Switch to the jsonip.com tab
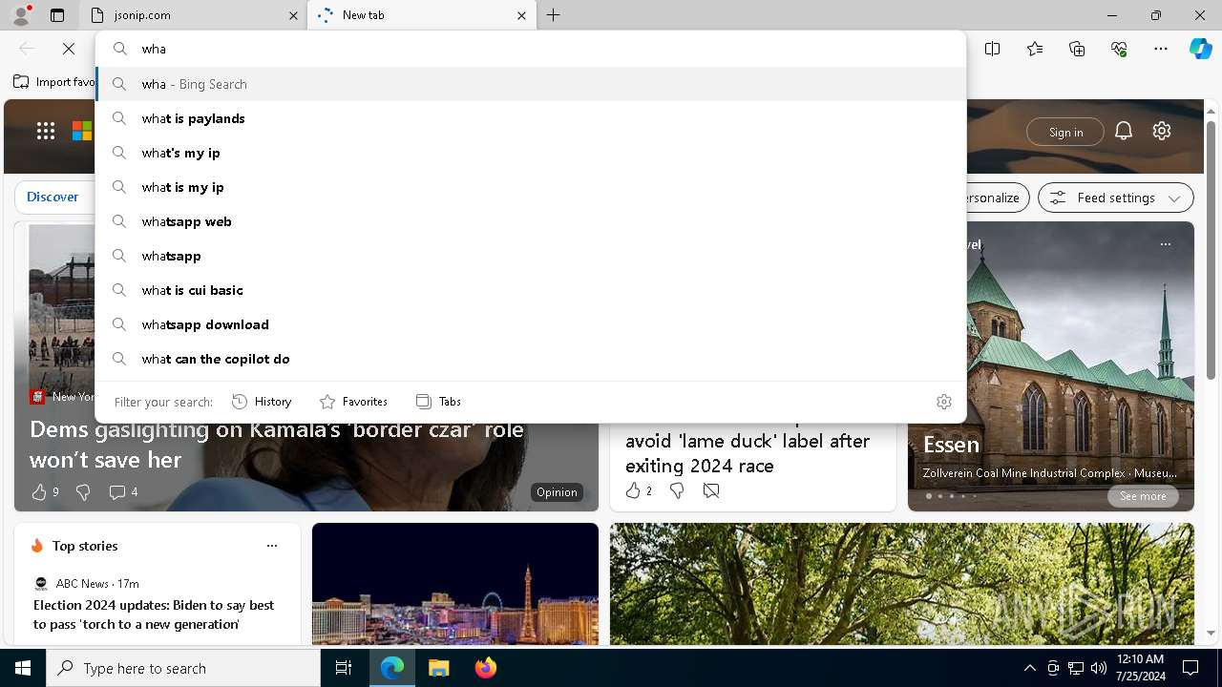Image resolution: width=1222 pixels, height=687 pixels. [191, 15]
